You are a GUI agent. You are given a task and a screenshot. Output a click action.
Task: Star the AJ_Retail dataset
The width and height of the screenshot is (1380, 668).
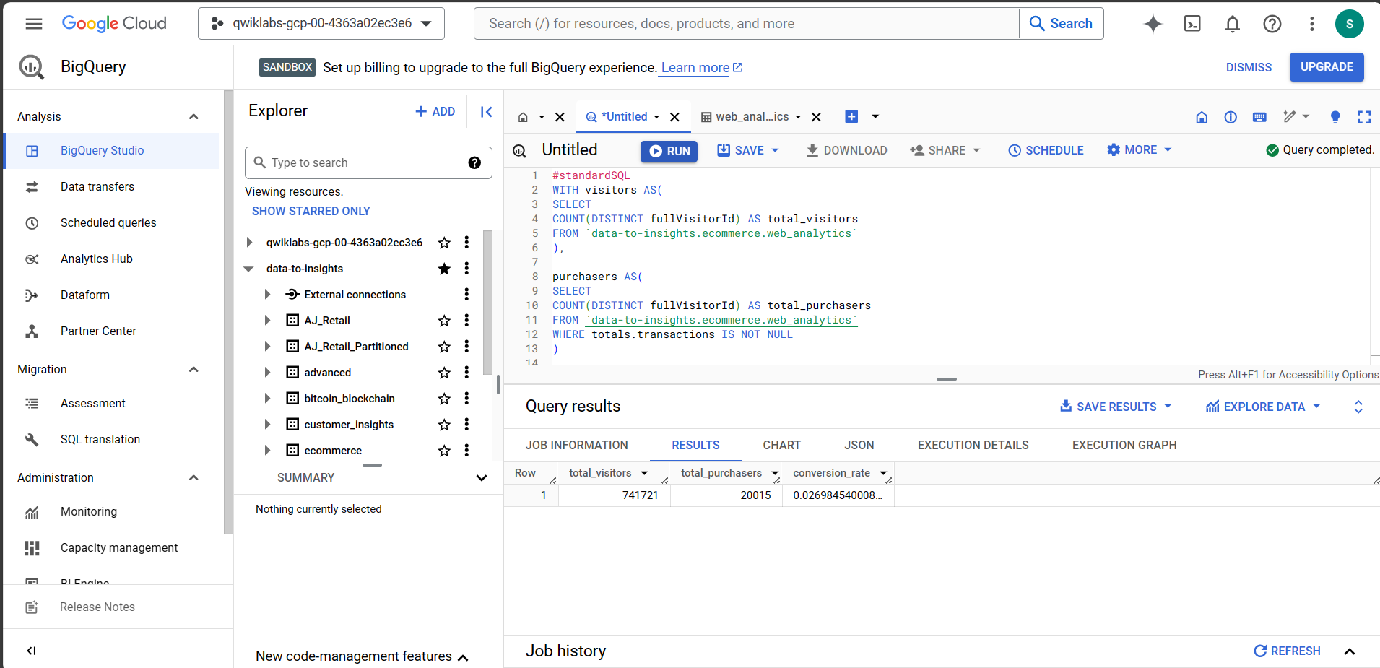[x=444, y=321]
